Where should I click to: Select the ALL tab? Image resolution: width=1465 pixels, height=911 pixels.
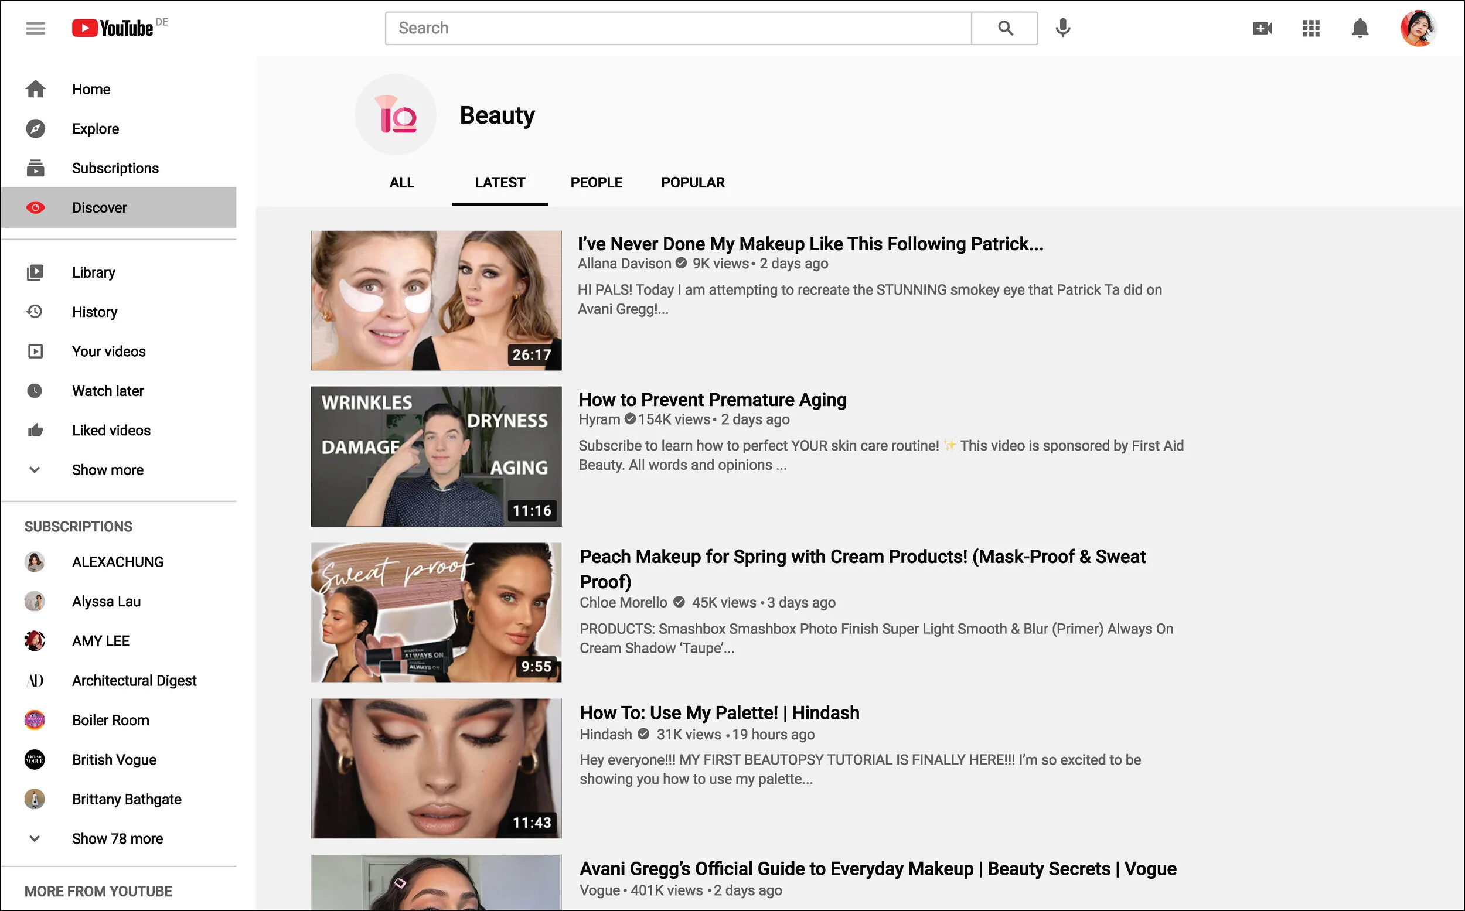pos(401,183)
